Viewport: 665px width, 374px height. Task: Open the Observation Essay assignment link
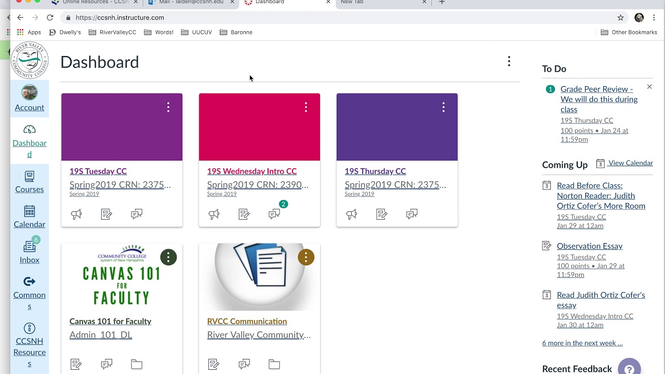(590, 246)
